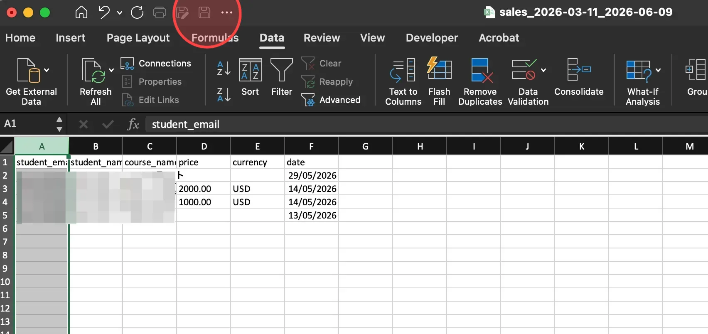Expand the What-If Analysis menu arrow
Screen dimensions: 708x334
(x=658, y=70)
